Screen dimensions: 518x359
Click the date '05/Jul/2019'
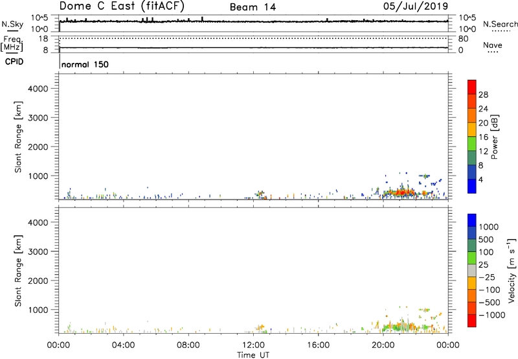point(416,6)
